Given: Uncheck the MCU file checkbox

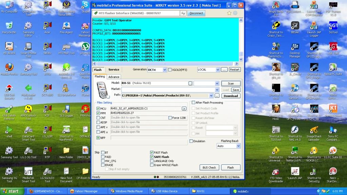Looking at the screenshot, I should point(98,109).
